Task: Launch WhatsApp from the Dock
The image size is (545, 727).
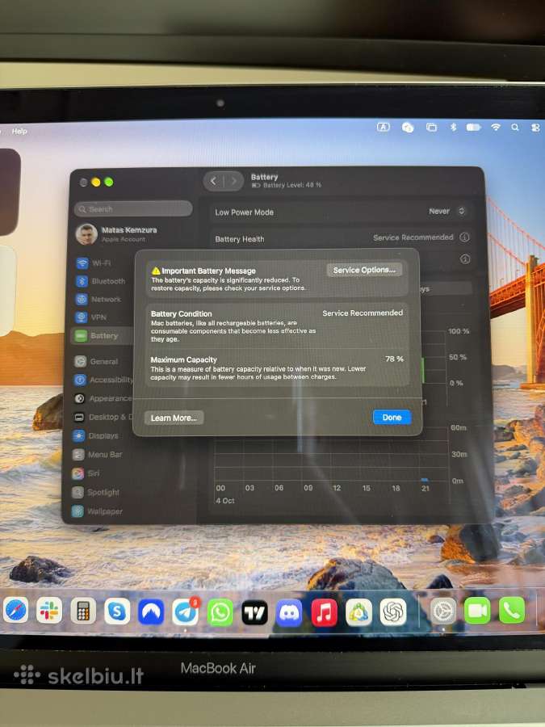Action: pos(220,613)
